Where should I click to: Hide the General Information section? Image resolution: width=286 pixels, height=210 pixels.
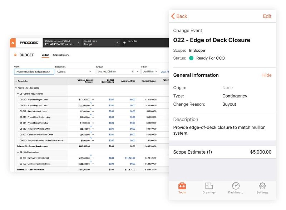tap(267, 75)
